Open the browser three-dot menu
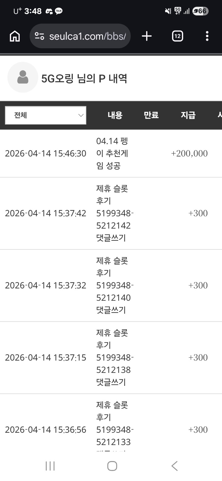Viewport: 222px width, 481px height. click(207, 36)
